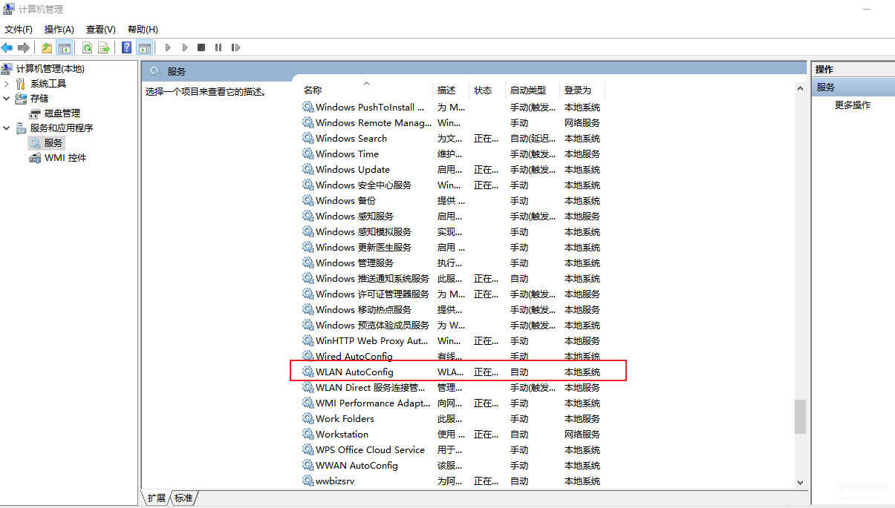Screen dimensions: 895x508
Task: Click the gear icon beside Windows Time
Action: (308, 154)
